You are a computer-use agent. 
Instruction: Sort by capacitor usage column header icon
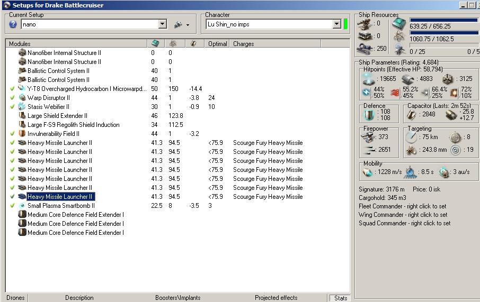193,43
